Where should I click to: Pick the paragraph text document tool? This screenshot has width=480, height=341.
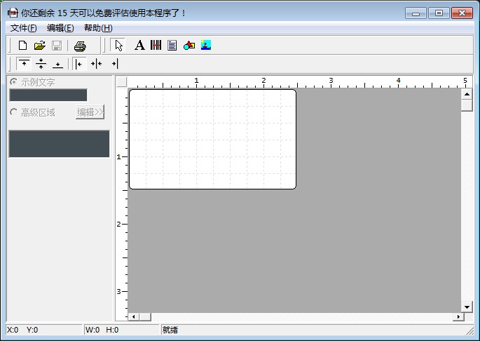172,46
